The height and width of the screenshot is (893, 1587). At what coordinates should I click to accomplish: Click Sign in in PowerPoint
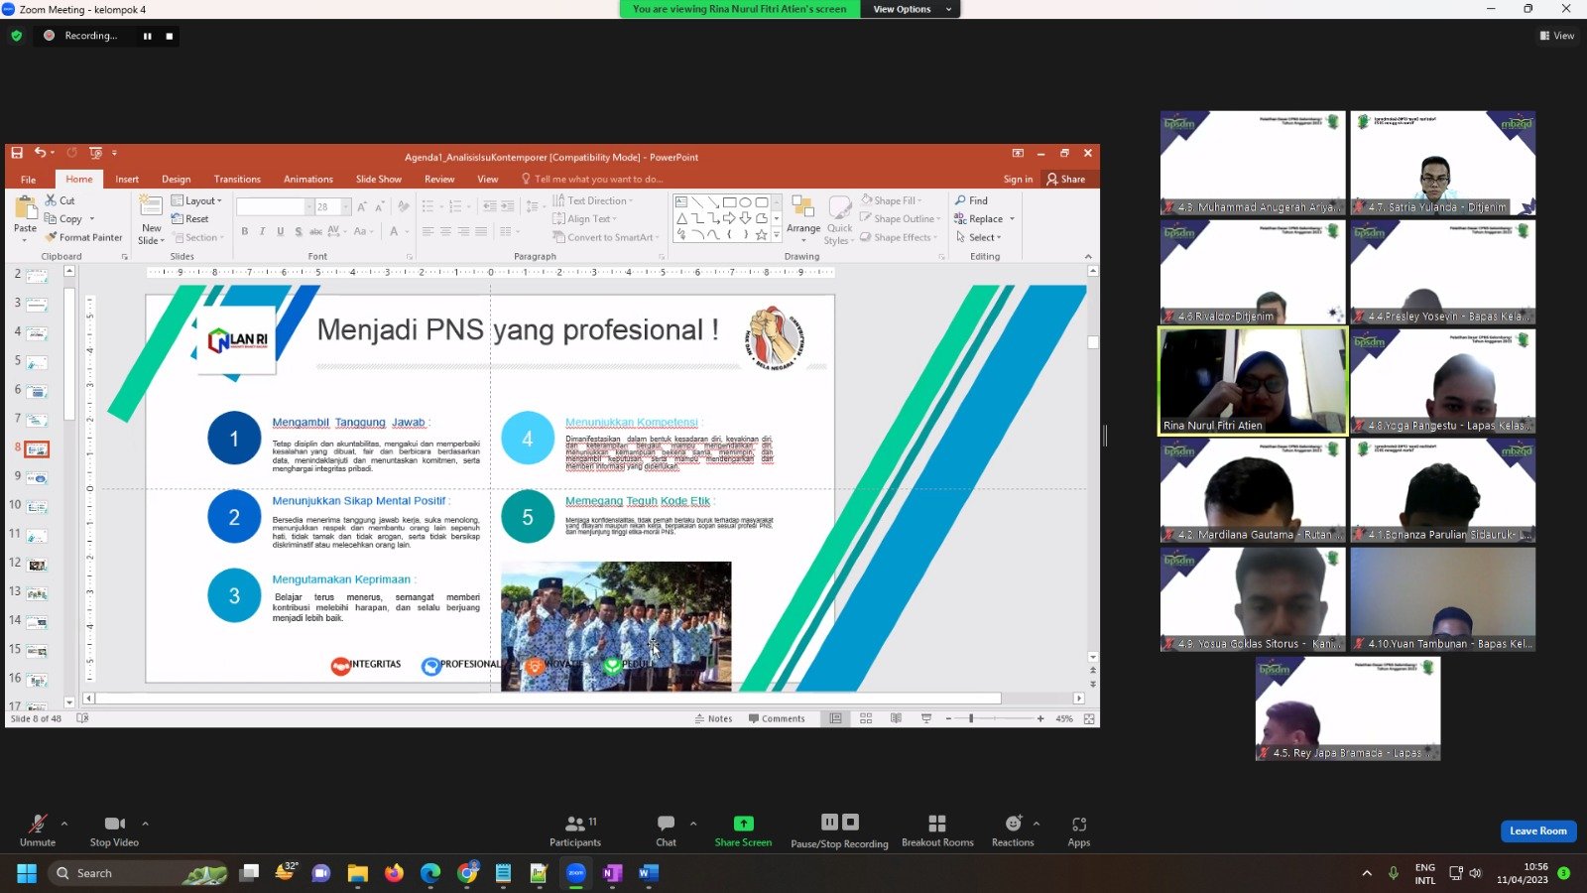[1018, 180]
